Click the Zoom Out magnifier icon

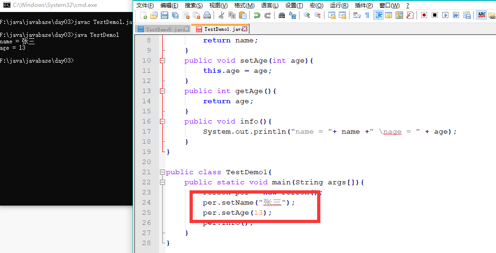pyautogui.click(x=317, y=15)
